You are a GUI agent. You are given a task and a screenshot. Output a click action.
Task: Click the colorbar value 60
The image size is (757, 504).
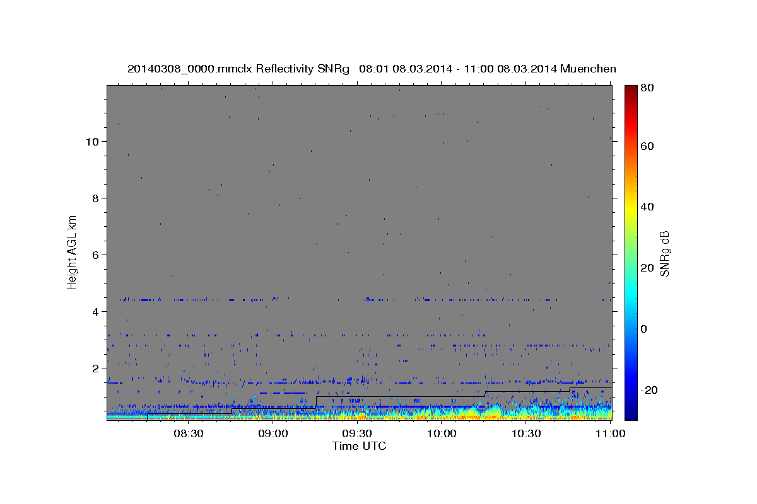pyautogui.click(x=646, y=146)
